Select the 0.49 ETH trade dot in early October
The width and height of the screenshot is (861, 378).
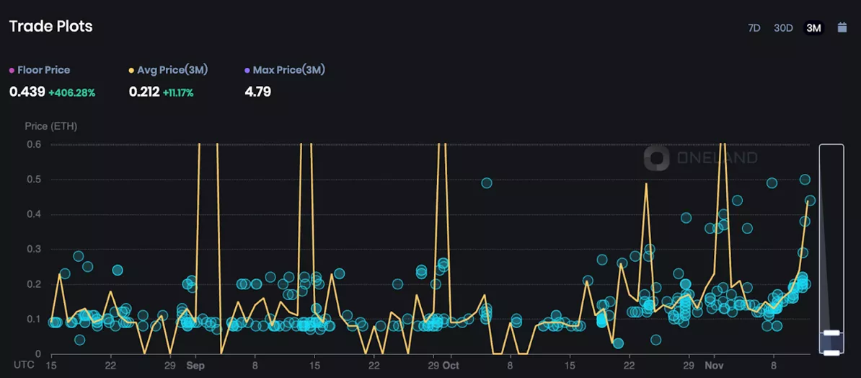tap(486, 183)
